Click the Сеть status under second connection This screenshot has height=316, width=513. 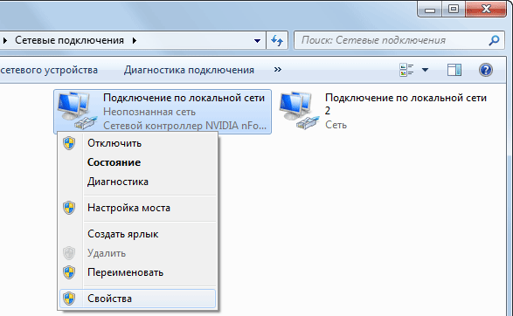[x=336, y=125]
